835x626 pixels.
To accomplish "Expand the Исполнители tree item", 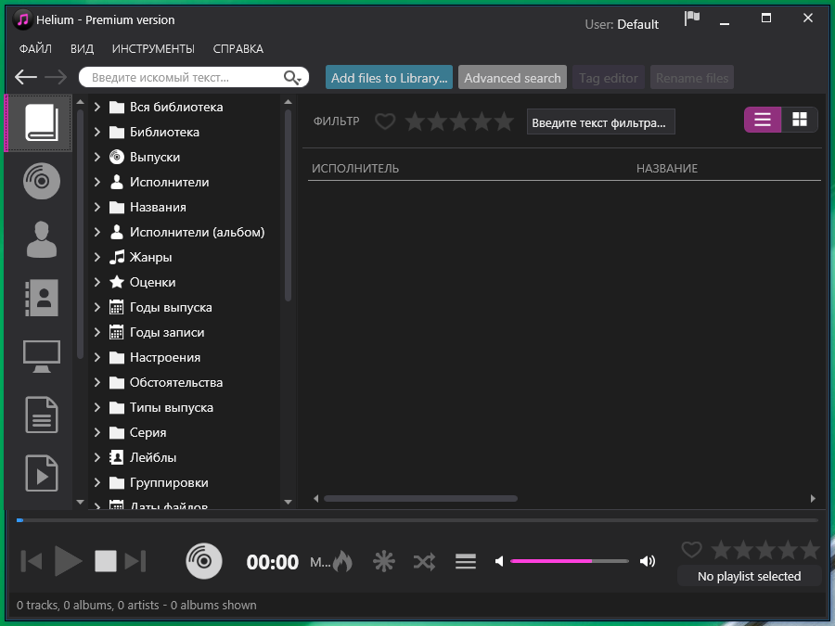I will click(x=96, y=182).
